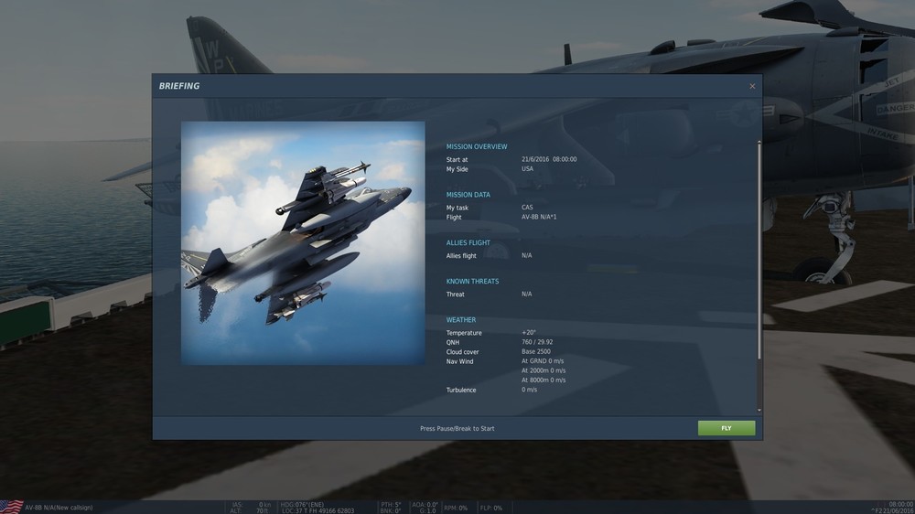The image size is (915, 514).
Task: Click the AV-8B briefing image
Action: tap(303, 243)
